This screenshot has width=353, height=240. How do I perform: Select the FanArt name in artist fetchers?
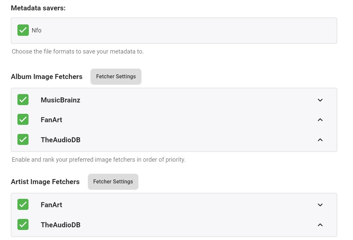[51, 205]
